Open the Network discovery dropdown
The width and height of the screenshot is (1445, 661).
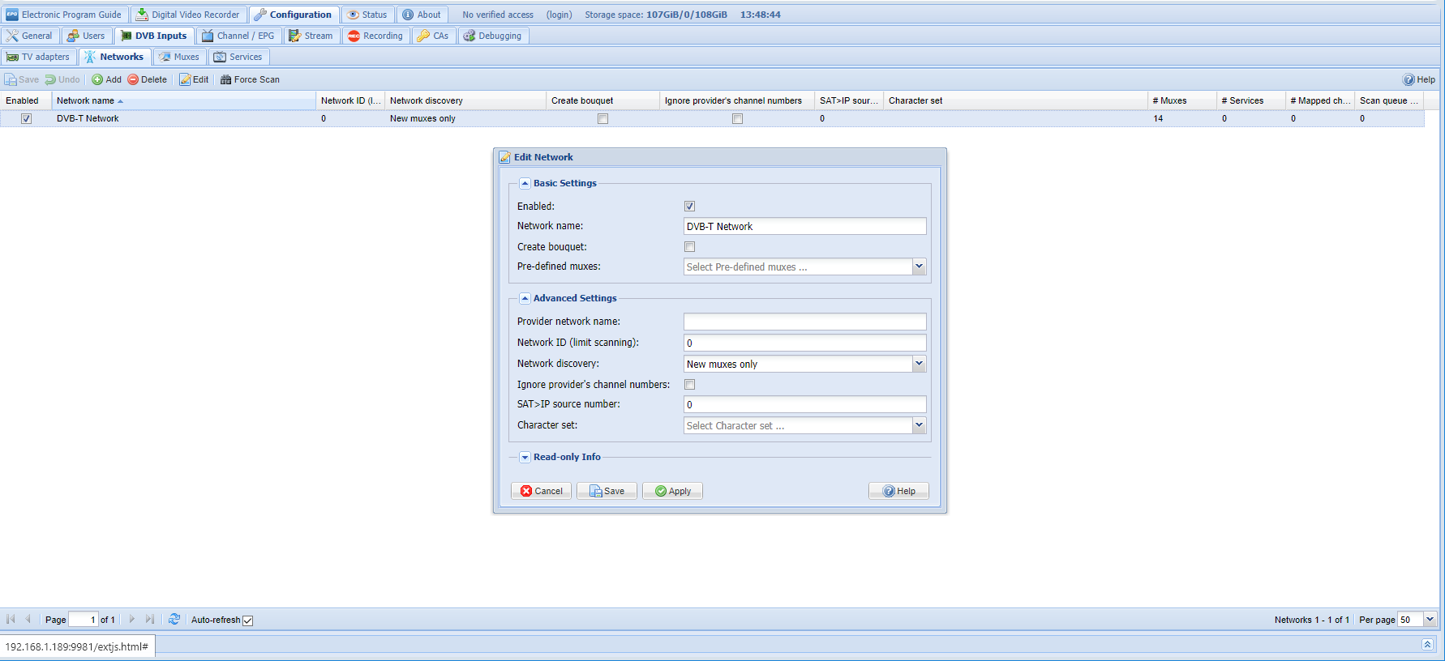click(x=919, y=364)
